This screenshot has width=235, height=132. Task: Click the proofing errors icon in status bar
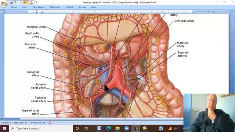point(50,122)
